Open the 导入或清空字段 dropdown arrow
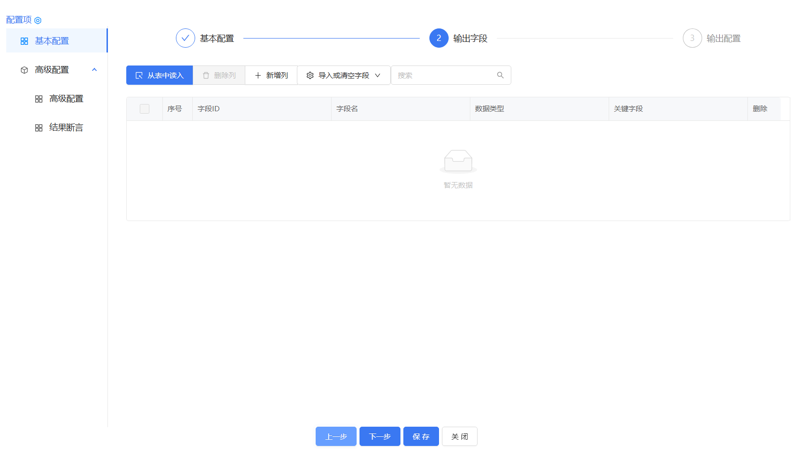This screenshot has height=458, width=799. pyautogui.click(x=378, y=76)
